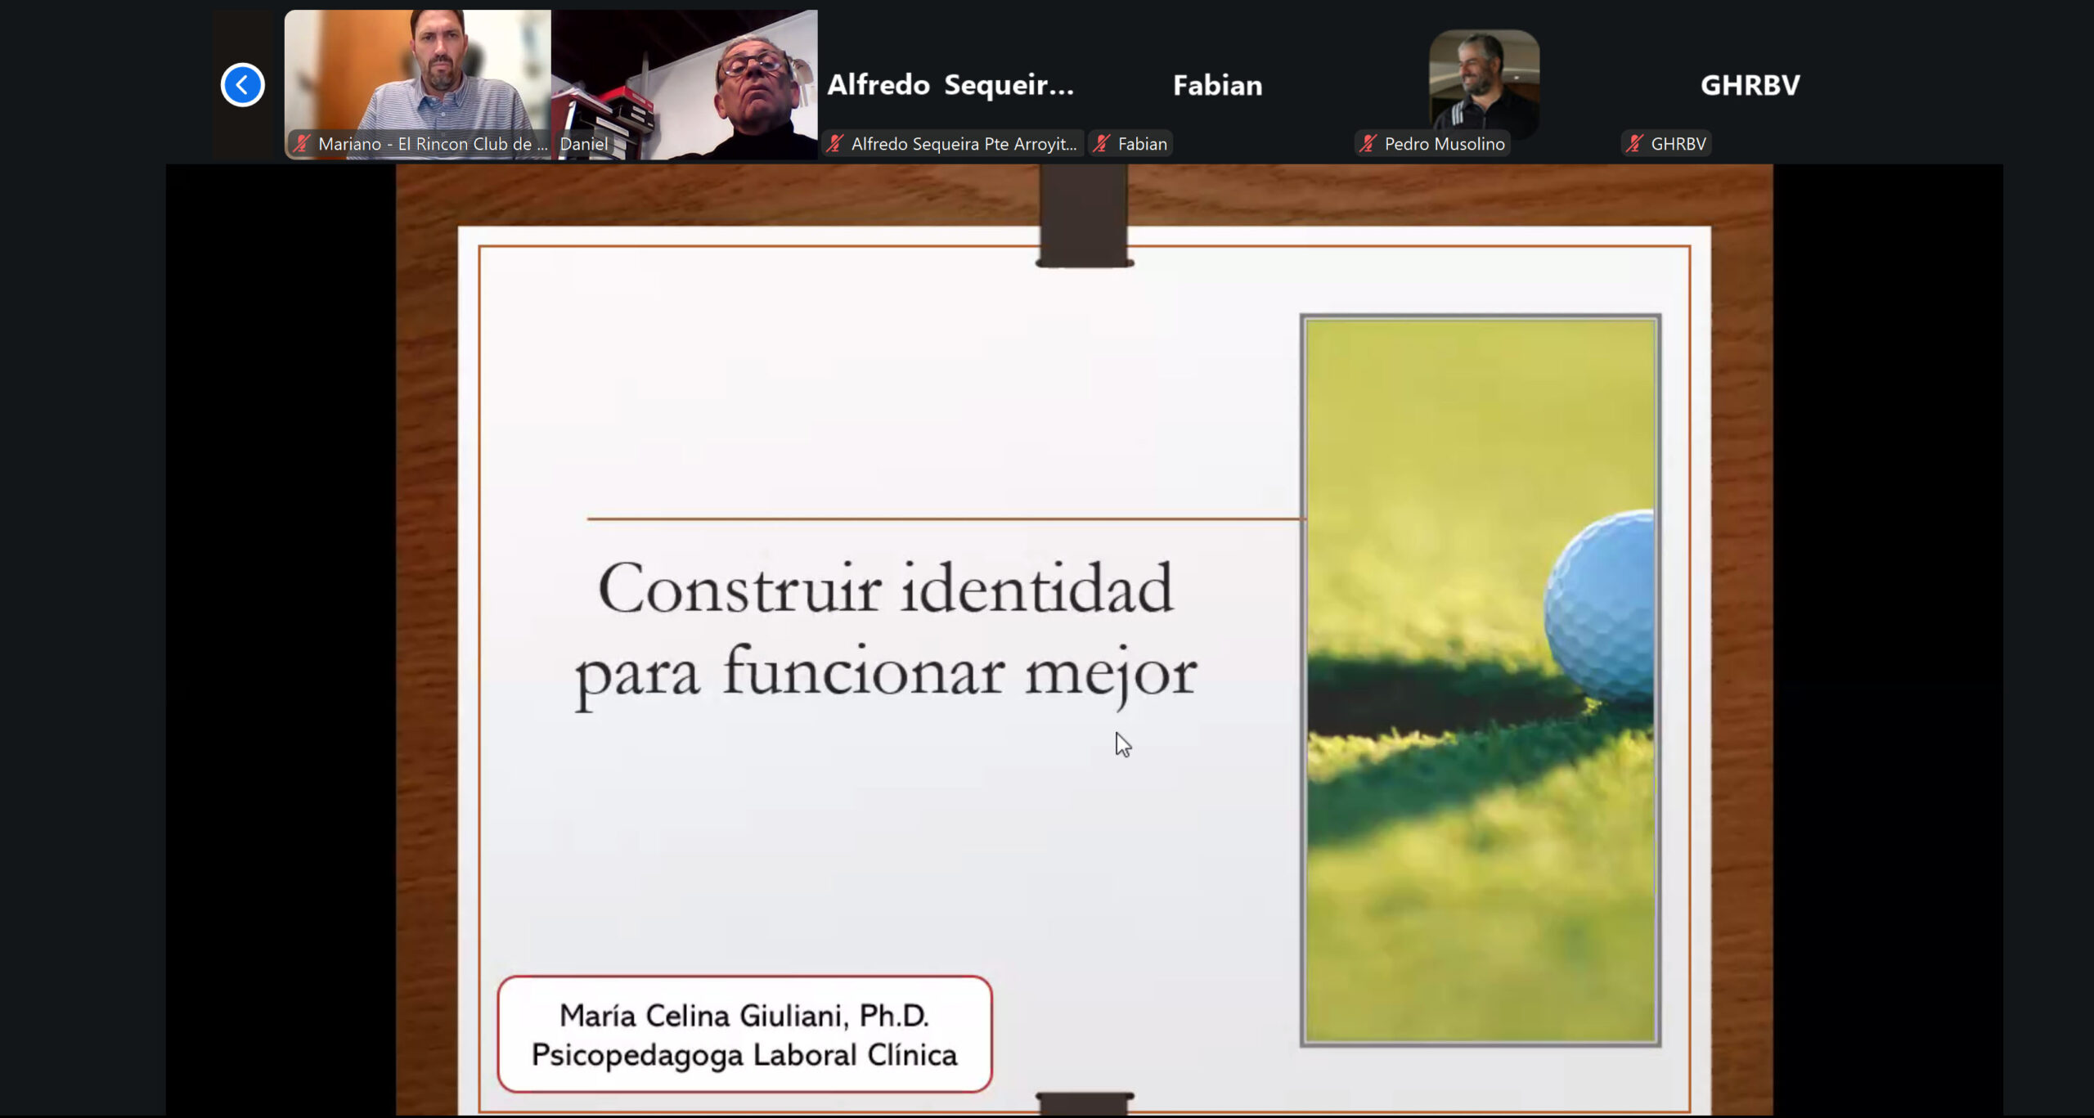2094x1118 pixels.
Task: Select Daniel's video tile
Action: 684,74
